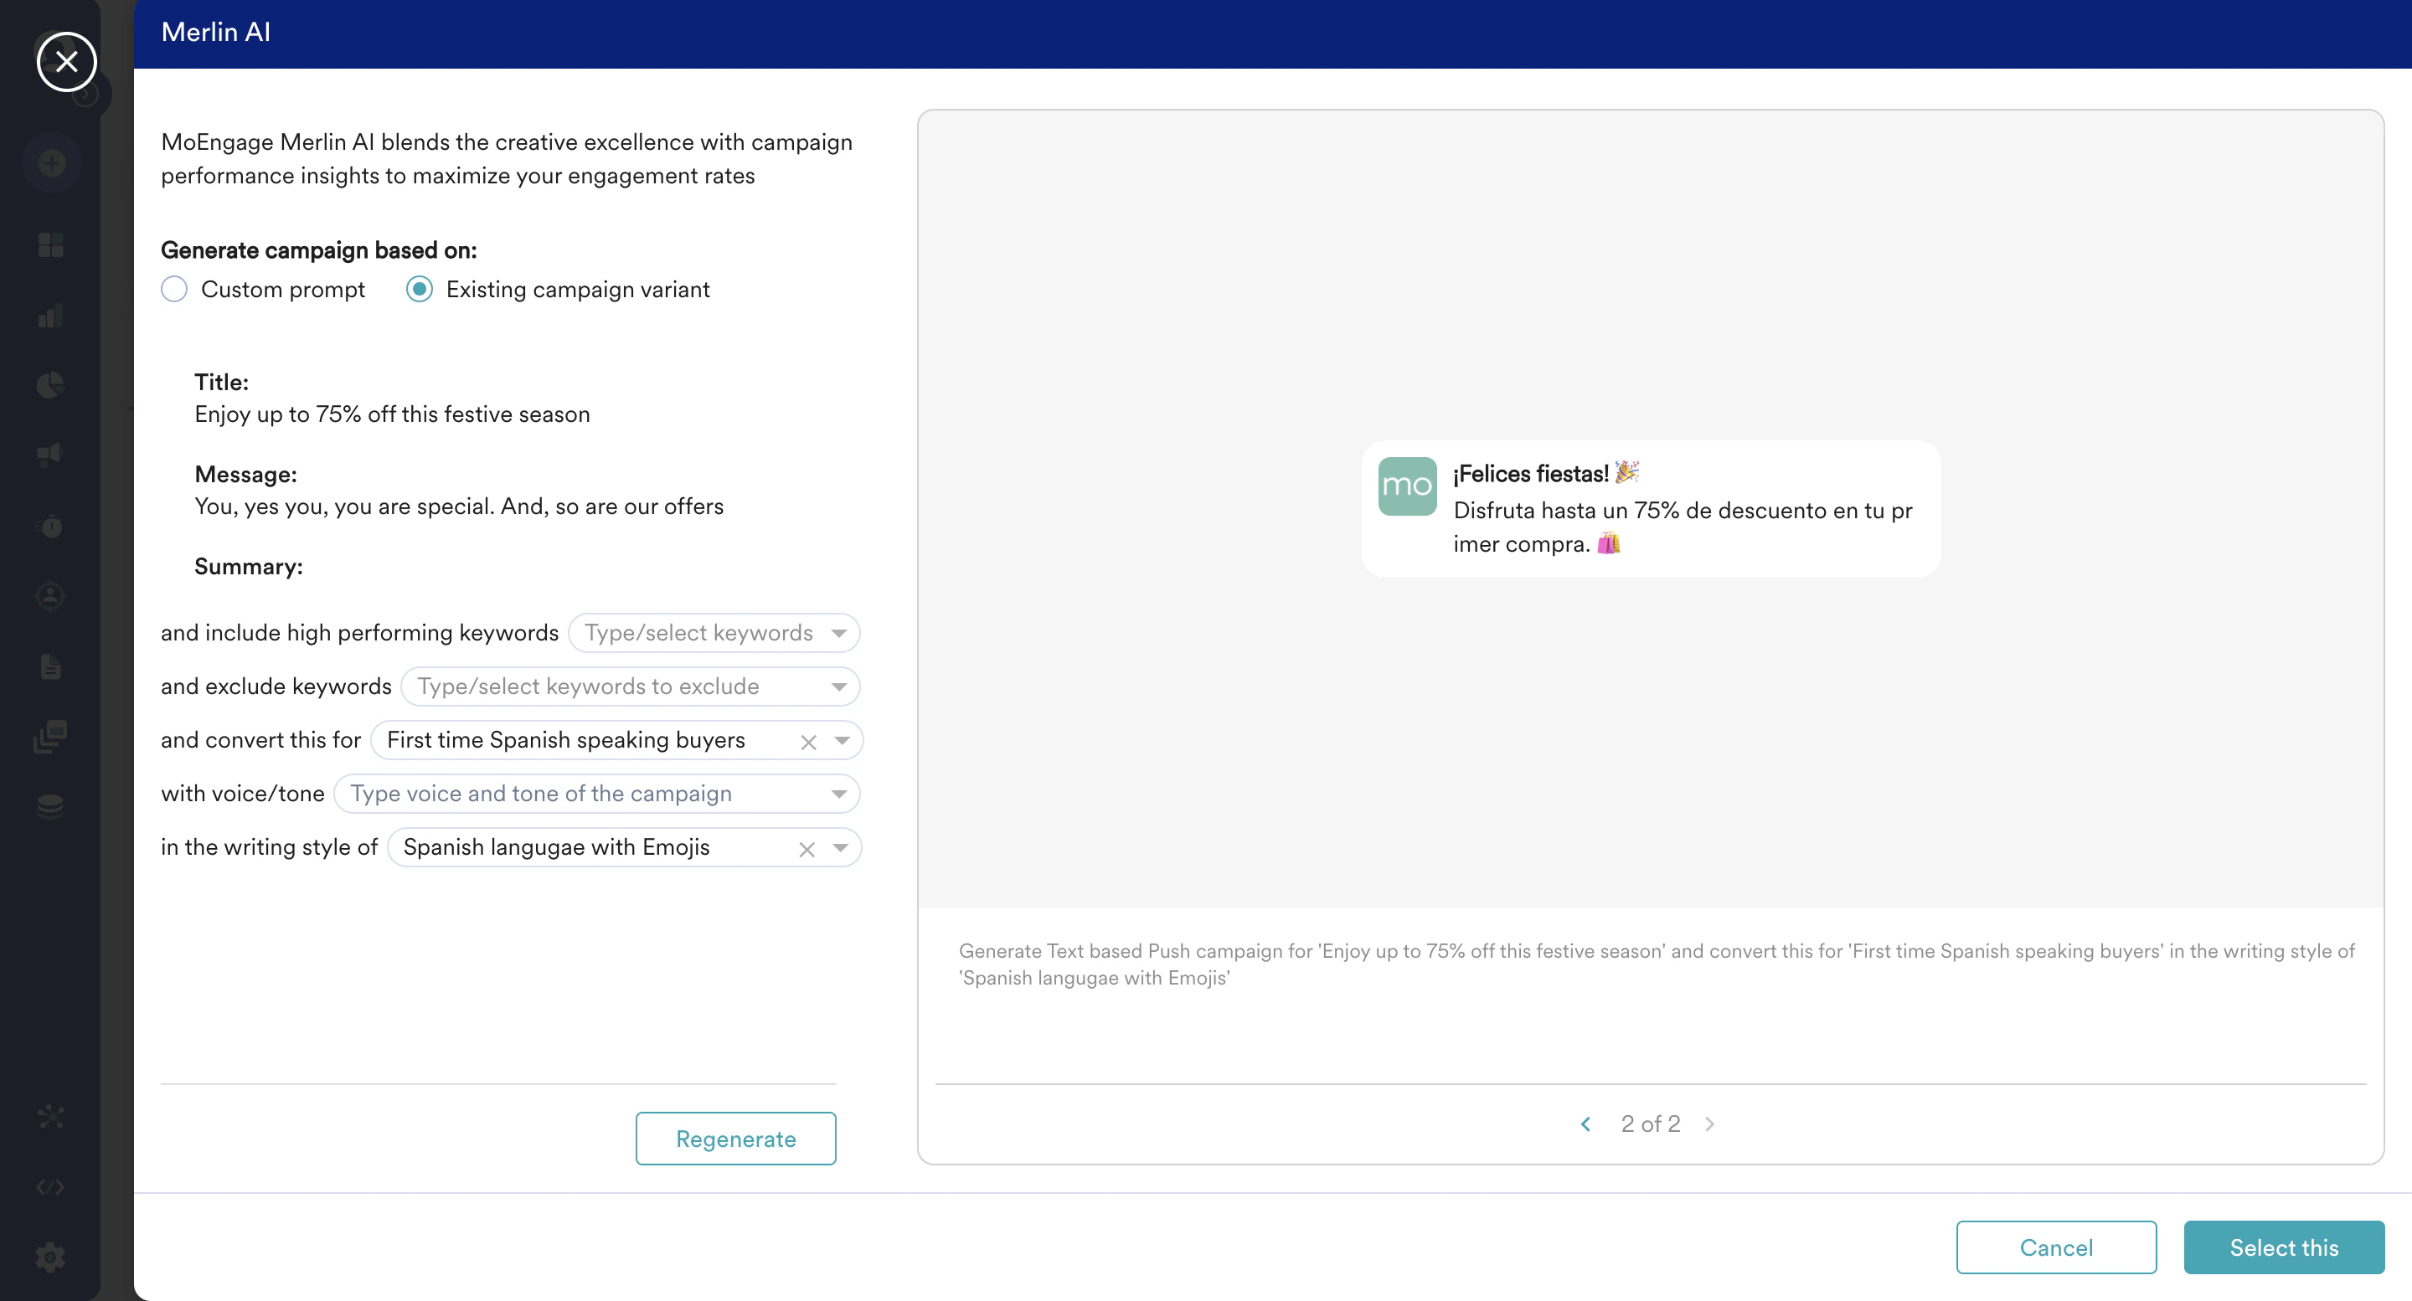
Task: Open the code brackets icon in the sidebar
Action: point(50,1187)
